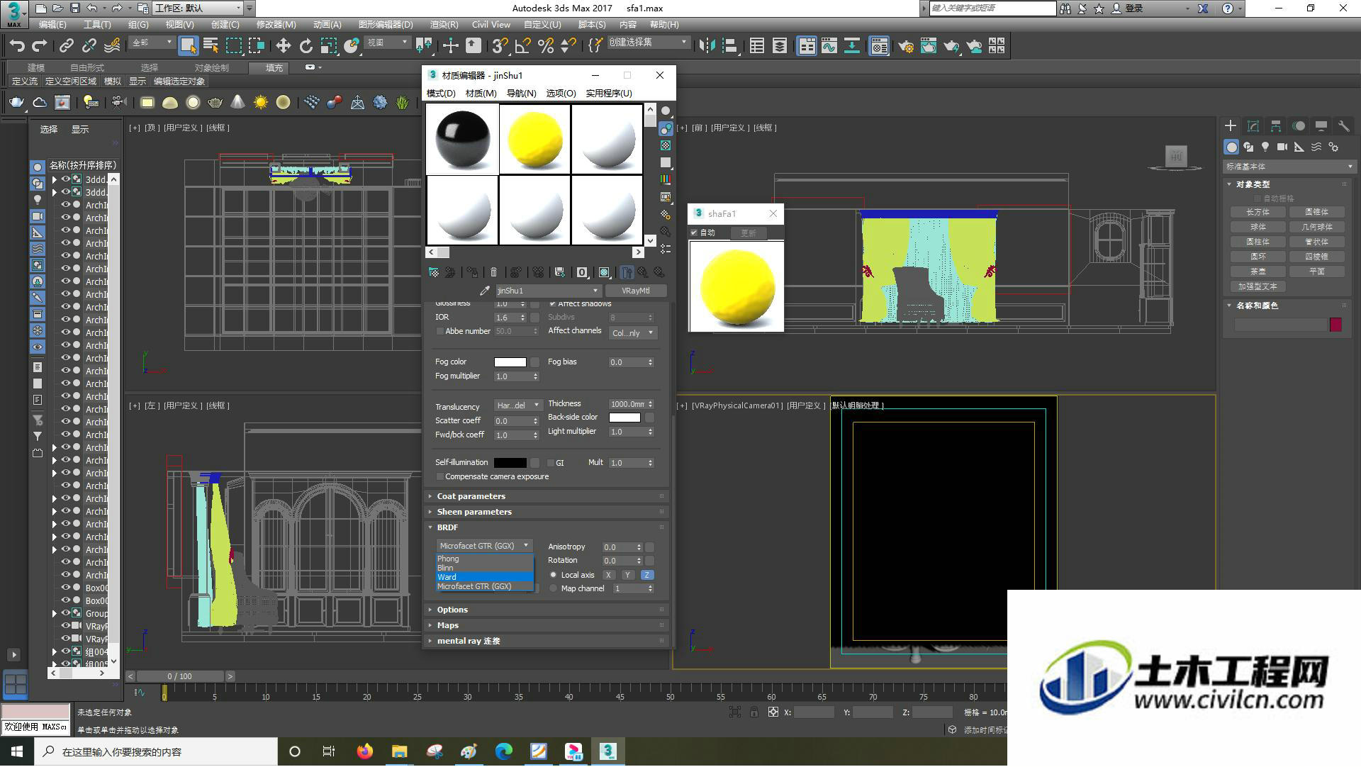Image resolution: width=1361 pixels, height=767 pixels.
Task: Open Fog color white swatch
Action: (510, 362)
